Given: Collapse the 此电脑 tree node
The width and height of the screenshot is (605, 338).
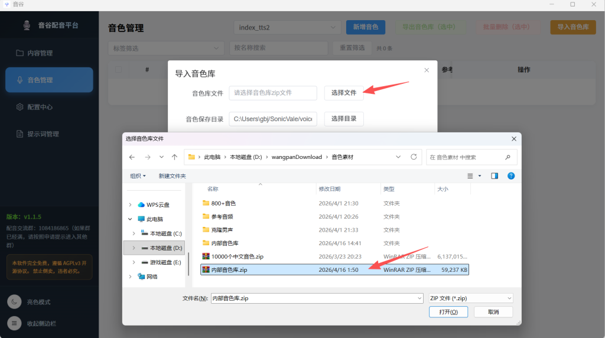Looking at the screenshot, I should pos(131,219).
